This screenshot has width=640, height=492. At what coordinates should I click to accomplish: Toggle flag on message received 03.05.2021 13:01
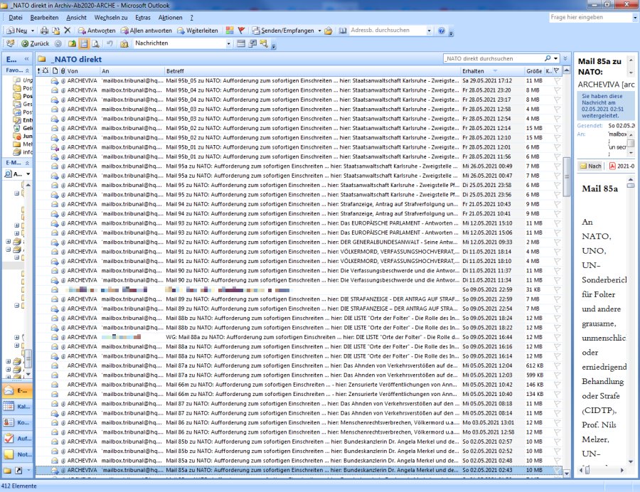[557, 422]
